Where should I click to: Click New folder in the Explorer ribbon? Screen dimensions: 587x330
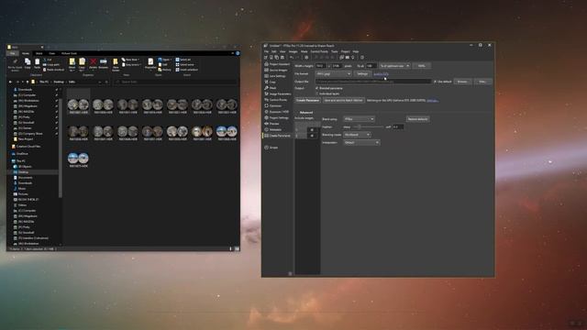click(x=116, y=64)
